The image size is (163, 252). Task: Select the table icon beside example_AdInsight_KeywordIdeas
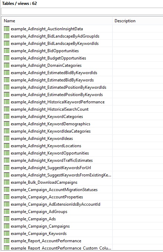[x=7, y=139]
